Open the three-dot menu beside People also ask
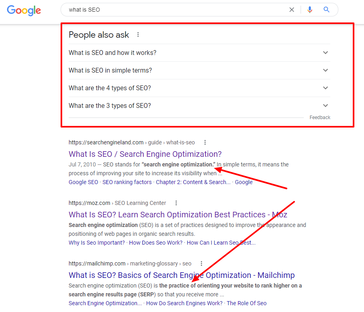Screen dimensions: 364x312 point(138,34)
